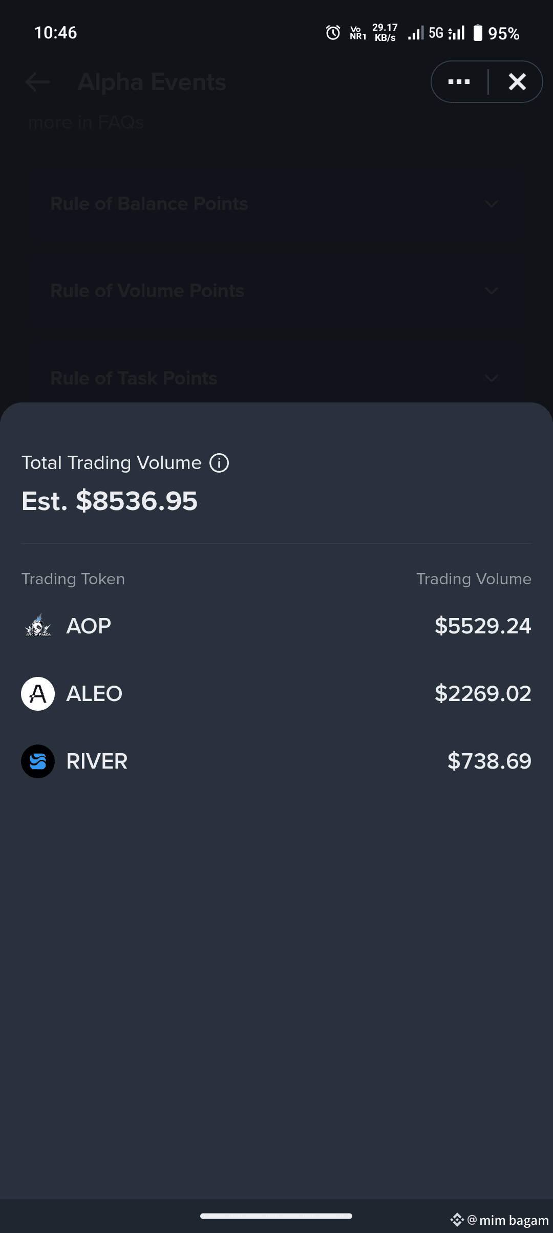Image resolution: width=553 pixels, height=1233 pixels.
Task: Tap the Rule of Balance Points title
Action: tap(149, 204)
